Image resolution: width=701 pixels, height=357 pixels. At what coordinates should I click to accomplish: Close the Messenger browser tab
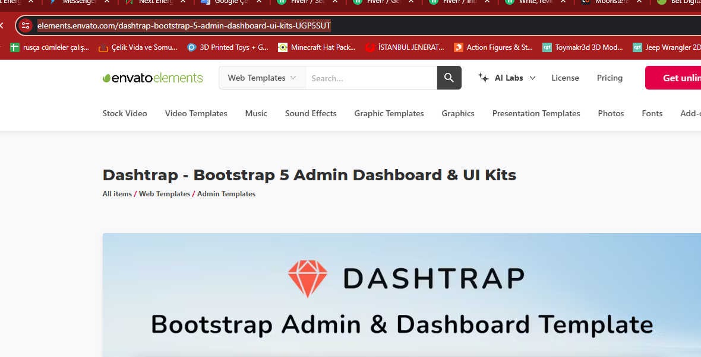coord(107,2)
